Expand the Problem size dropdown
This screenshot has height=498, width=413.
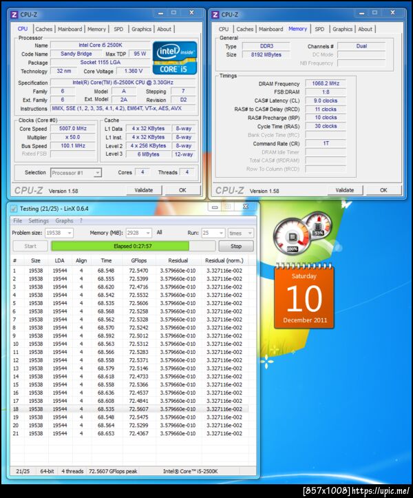coord(70,233)
